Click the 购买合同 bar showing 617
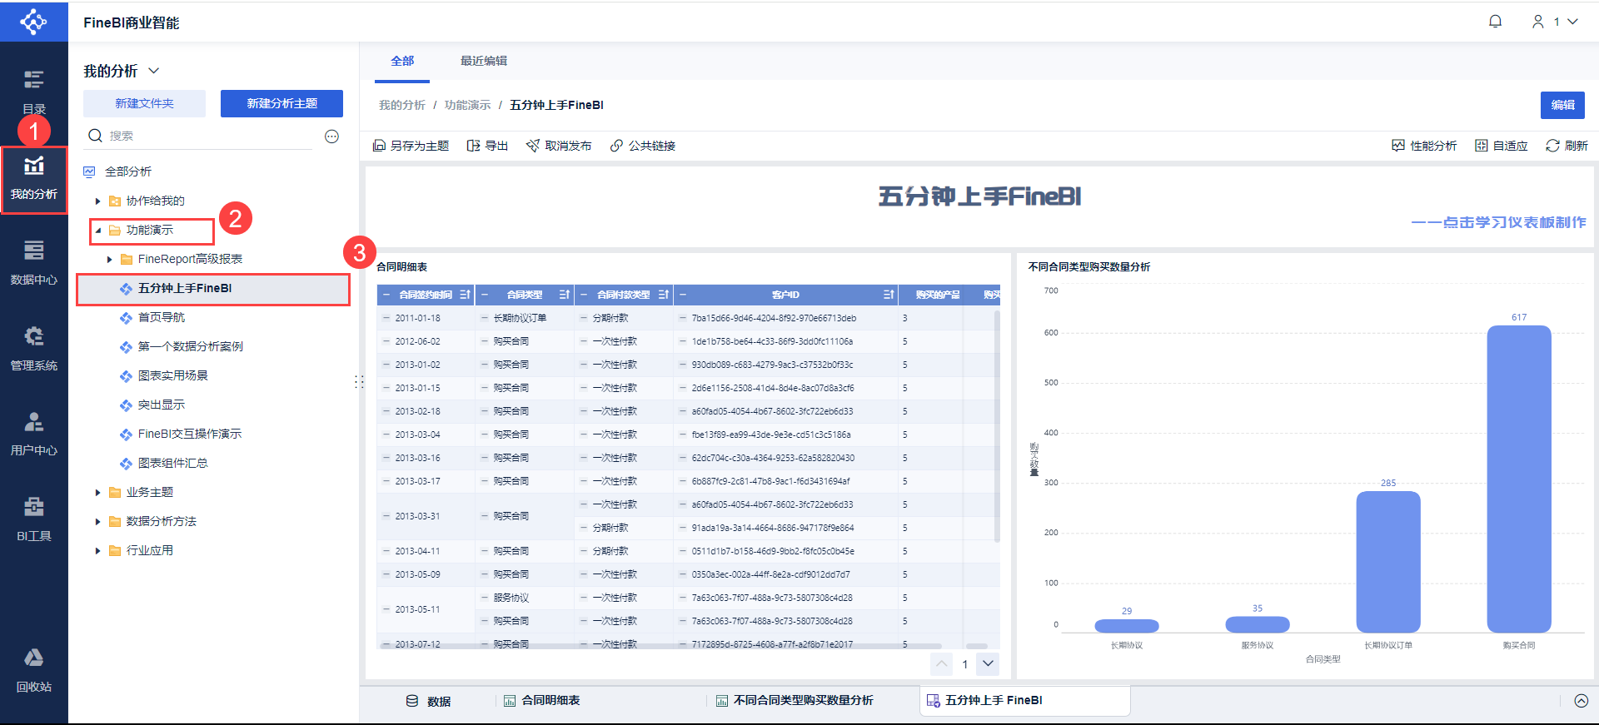This screenshot has width=1599, height=725. (1519, 479)
